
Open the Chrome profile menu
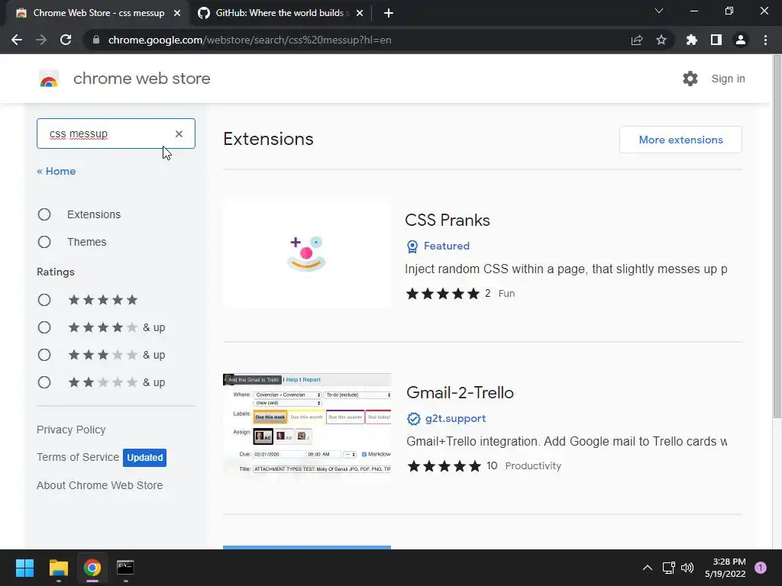[x=741, y=40]
